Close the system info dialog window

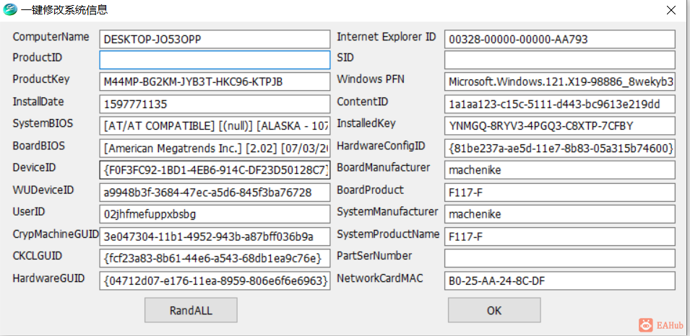672,10
